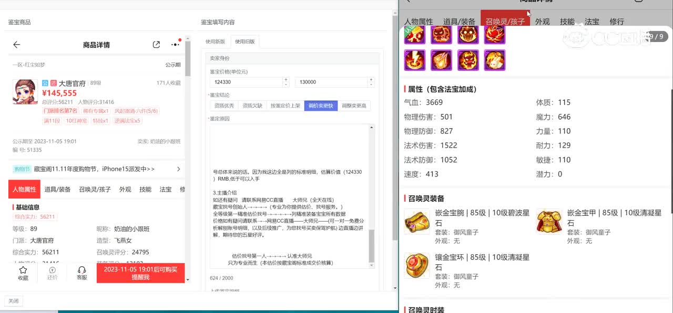
Task: Click the 嵌金宝腕 equipment icon
Action: pos(417,221)
